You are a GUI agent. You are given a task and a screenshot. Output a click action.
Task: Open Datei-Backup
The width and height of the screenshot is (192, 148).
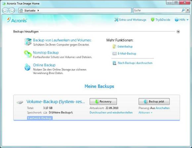pyautogui.click(x=125, y=47)
